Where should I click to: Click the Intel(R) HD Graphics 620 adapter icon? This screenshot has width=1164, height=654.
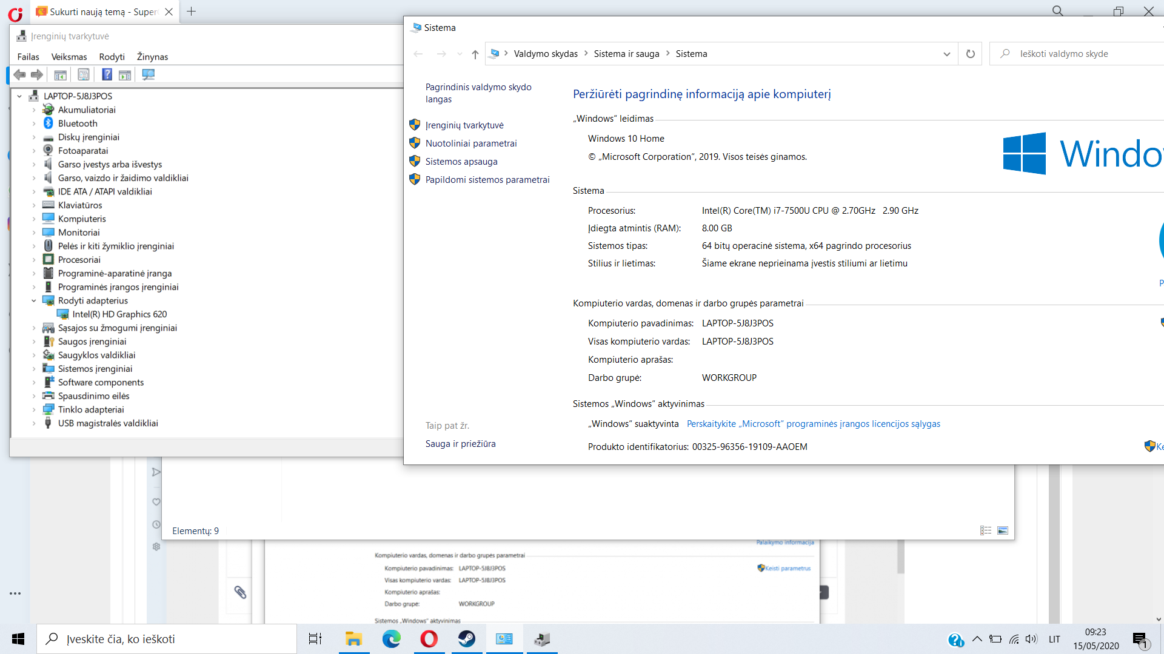coord(62,314)
